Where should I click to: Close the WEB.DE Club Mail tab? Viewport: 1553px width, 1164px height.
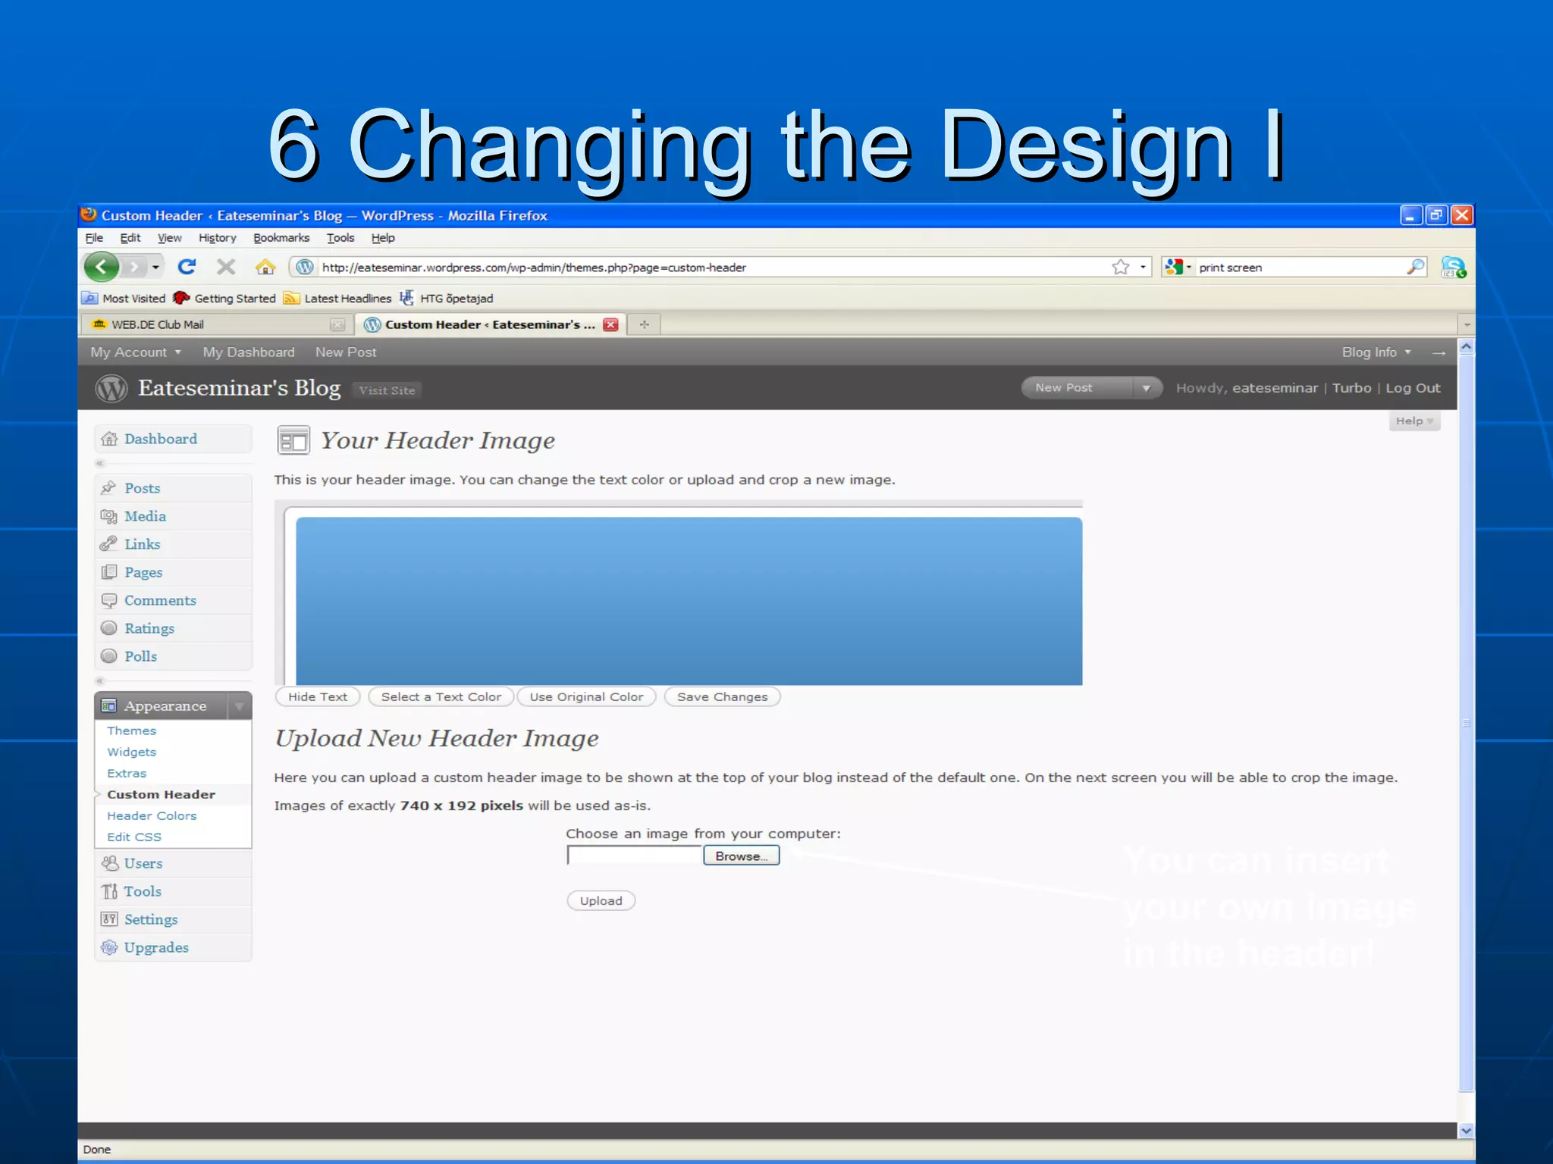pyautogui.click(x=337, y=324)
